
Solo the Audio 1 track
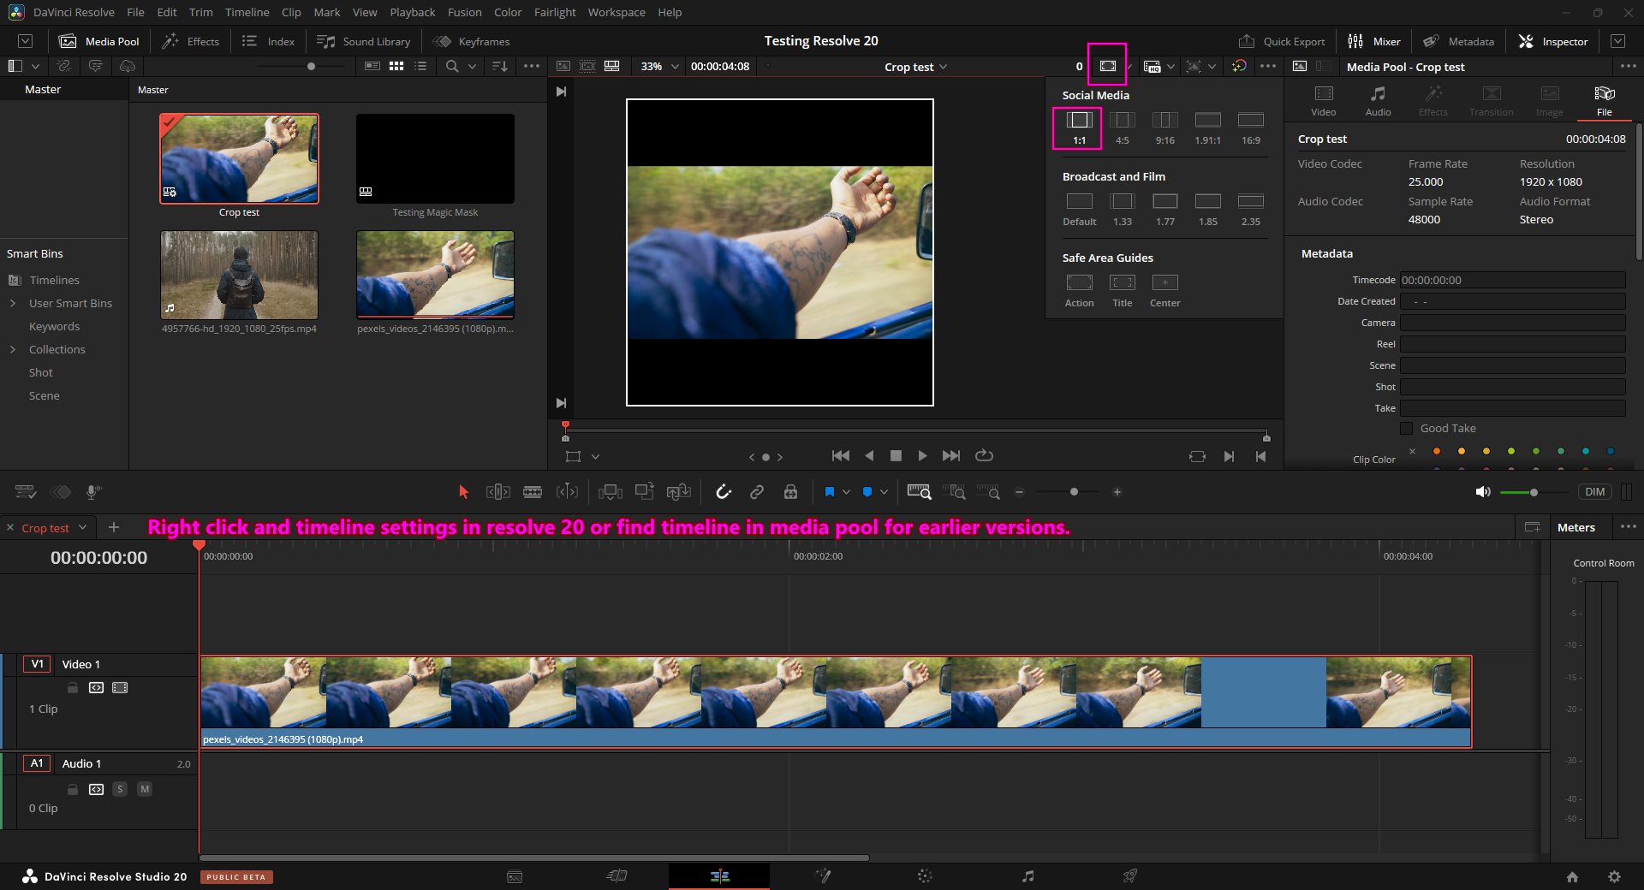click(x=120, y=789)
